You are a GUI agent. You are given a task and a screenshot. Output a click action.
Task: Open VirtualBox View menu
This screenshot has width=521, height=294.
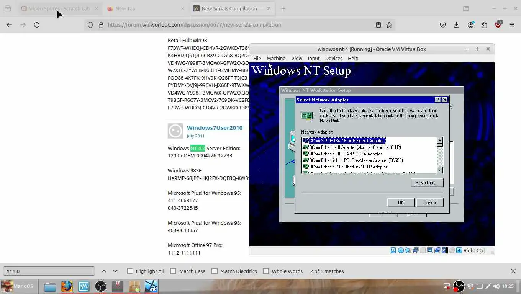(x=297, y=58)
